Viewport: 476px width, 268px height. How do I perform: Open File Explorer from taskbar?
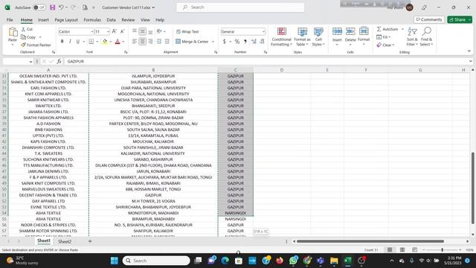click(334, 261)
